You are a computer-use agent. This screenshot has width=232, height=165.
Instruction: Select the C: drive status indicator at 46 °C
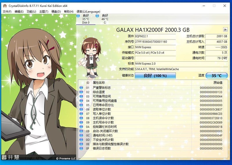coord(105,19)
